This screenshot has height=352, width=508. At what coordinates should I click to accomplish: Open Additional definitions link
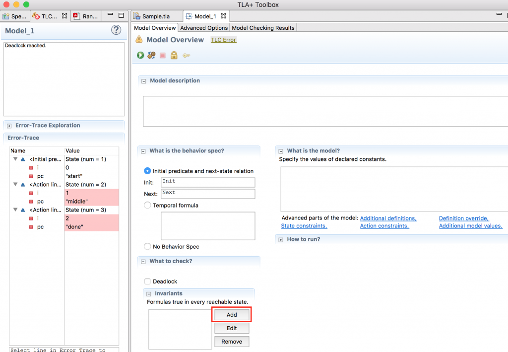coord(388,218)
